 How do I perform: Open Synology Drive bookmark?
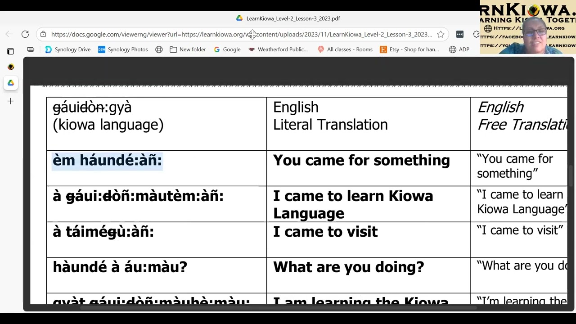tap(68, 49)
